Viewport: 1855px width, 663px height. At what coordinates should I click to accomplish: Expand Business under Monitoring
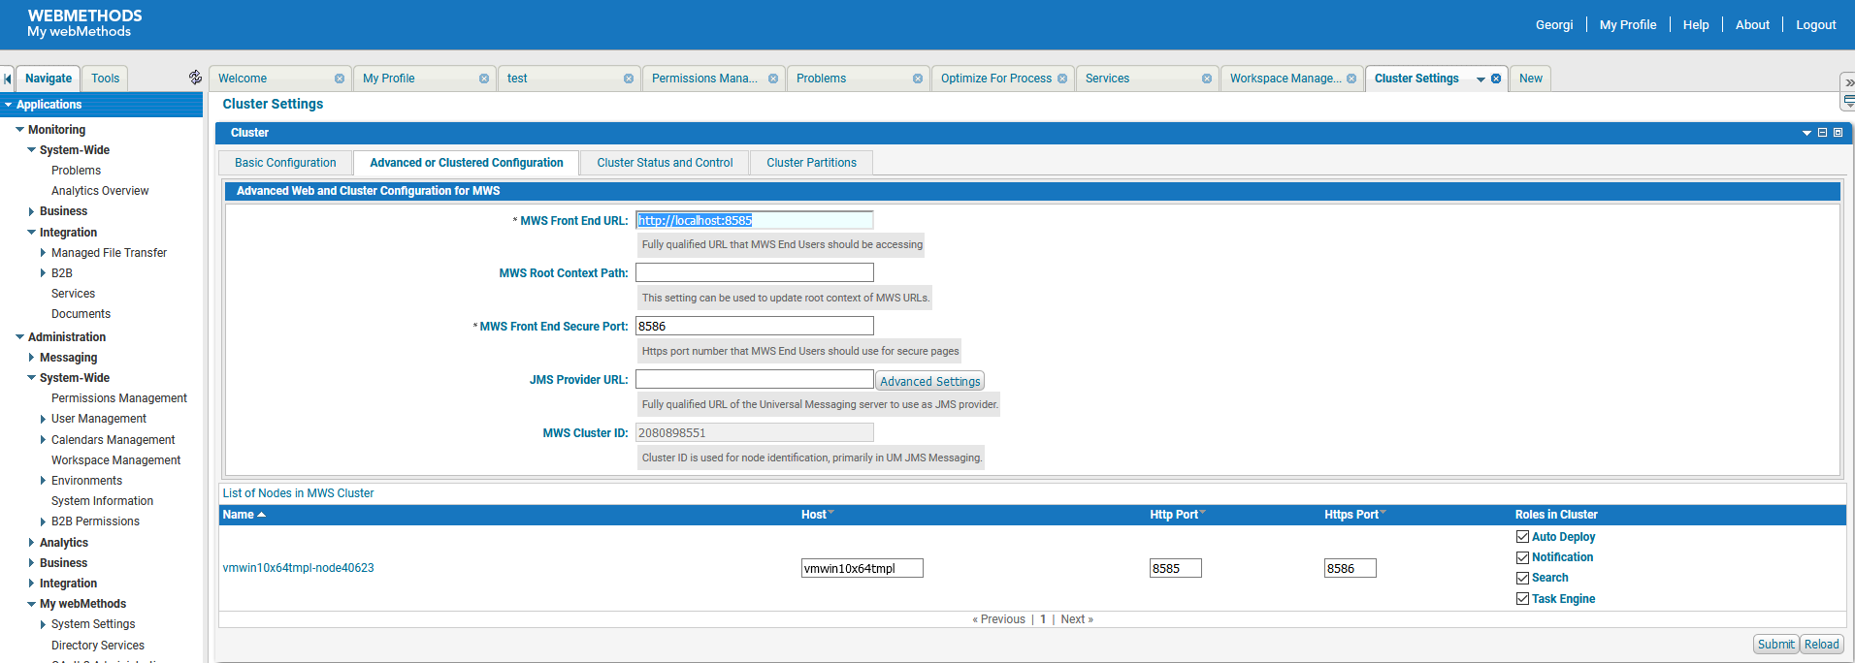(x=31, y=211)
